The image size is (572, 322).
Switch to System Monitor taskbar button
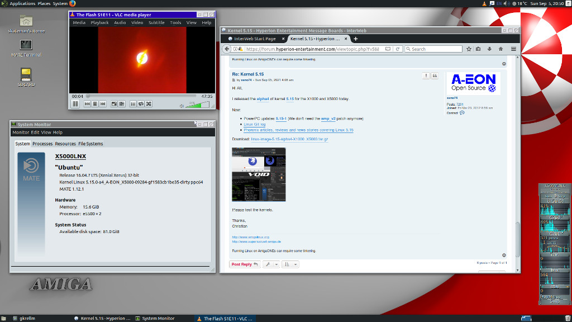point(155,318)
